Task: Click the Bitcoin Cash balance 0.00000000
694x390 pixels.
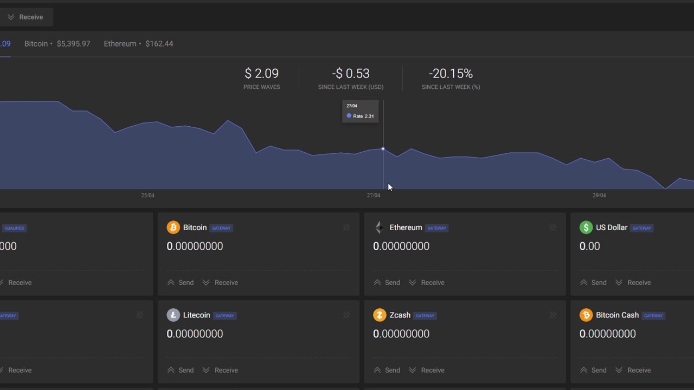Action: pos(608,334)
